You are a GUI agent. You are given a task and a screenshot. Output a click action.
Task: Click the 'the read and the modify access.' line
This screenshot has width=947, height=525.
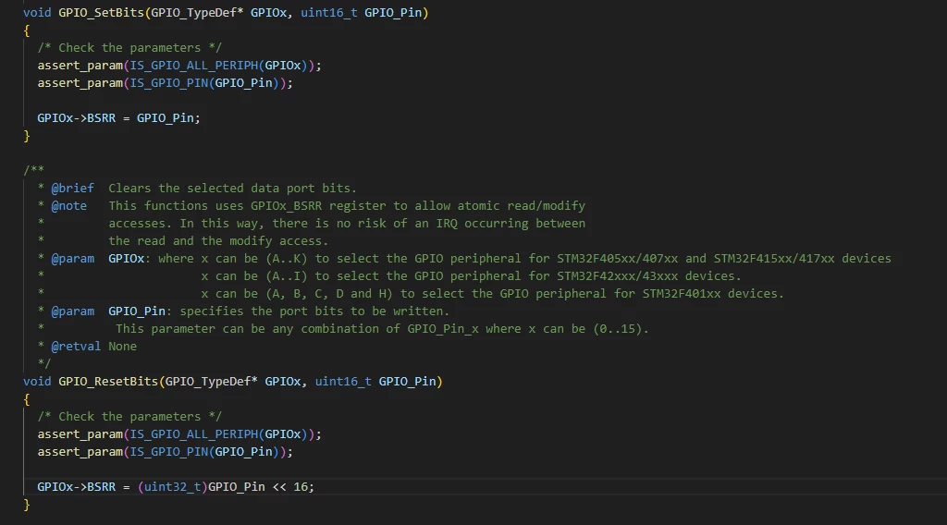(218, 240)
